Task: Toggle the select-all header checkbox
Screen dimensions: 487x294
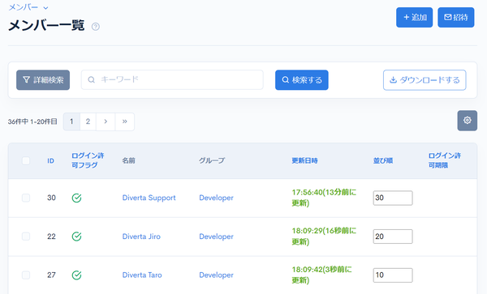Action: [x=26, y=160]
